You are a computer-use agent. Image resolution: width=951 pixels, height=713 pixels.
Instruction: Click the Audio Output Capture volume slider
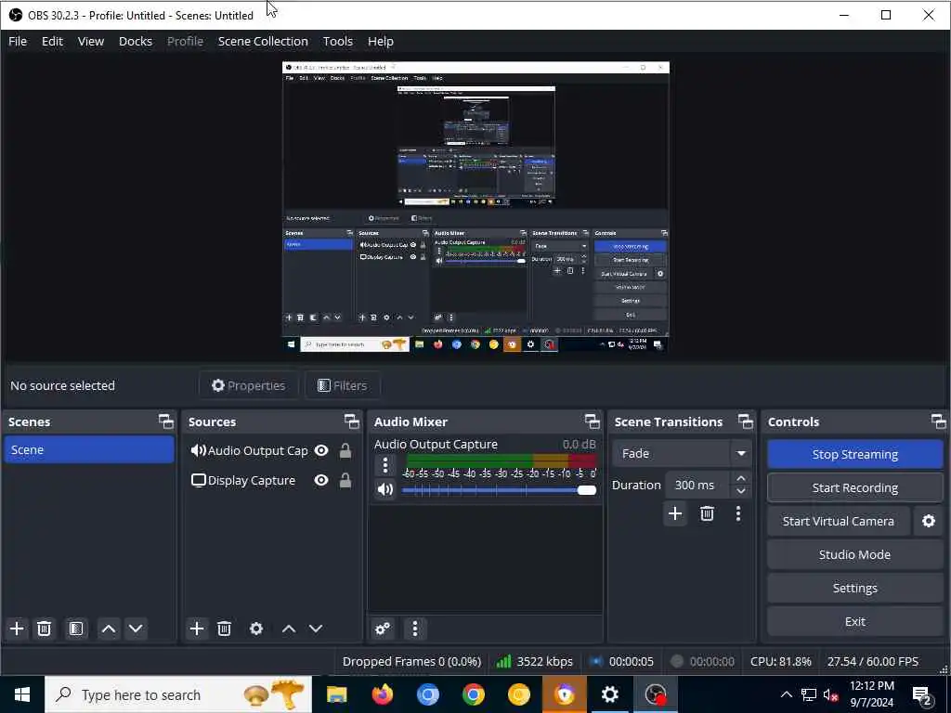pos(499,490)
